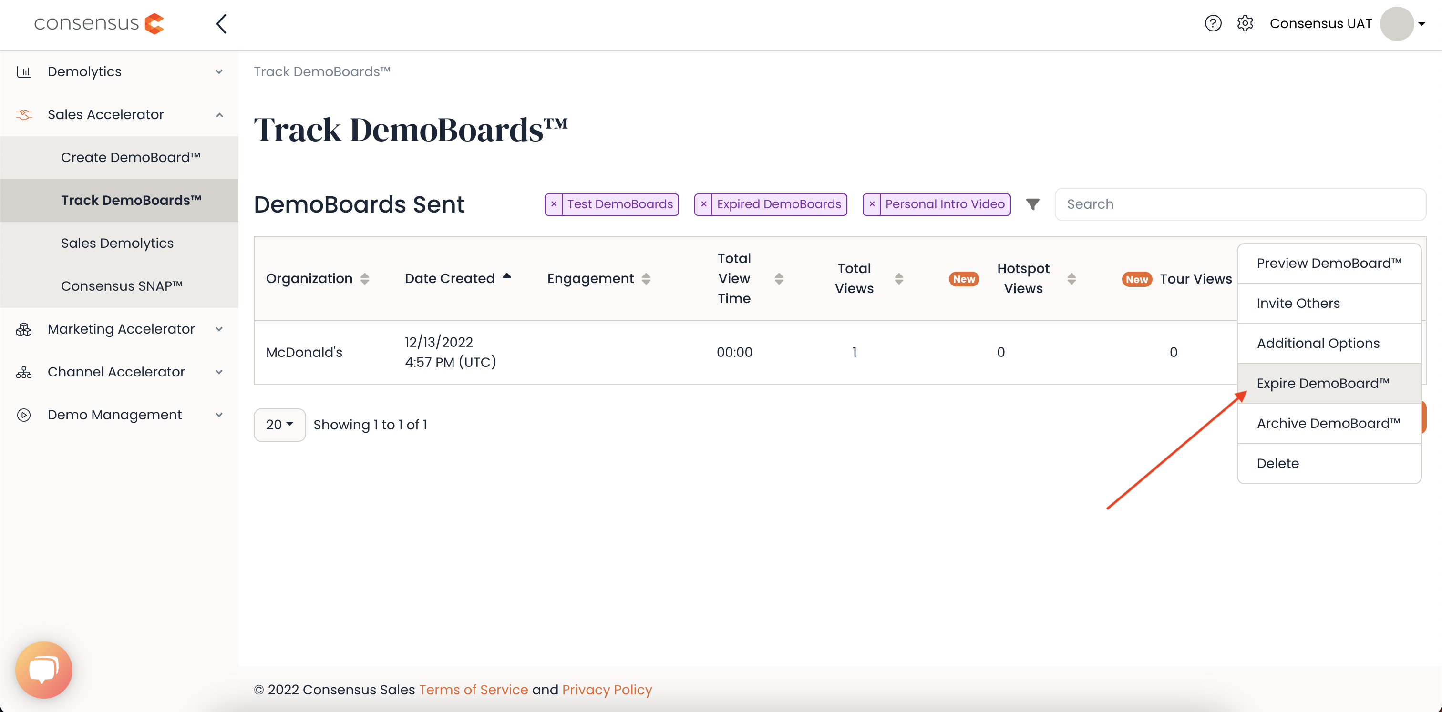
Task: Click the McDonald's organization cell
Action: point(304,352)
